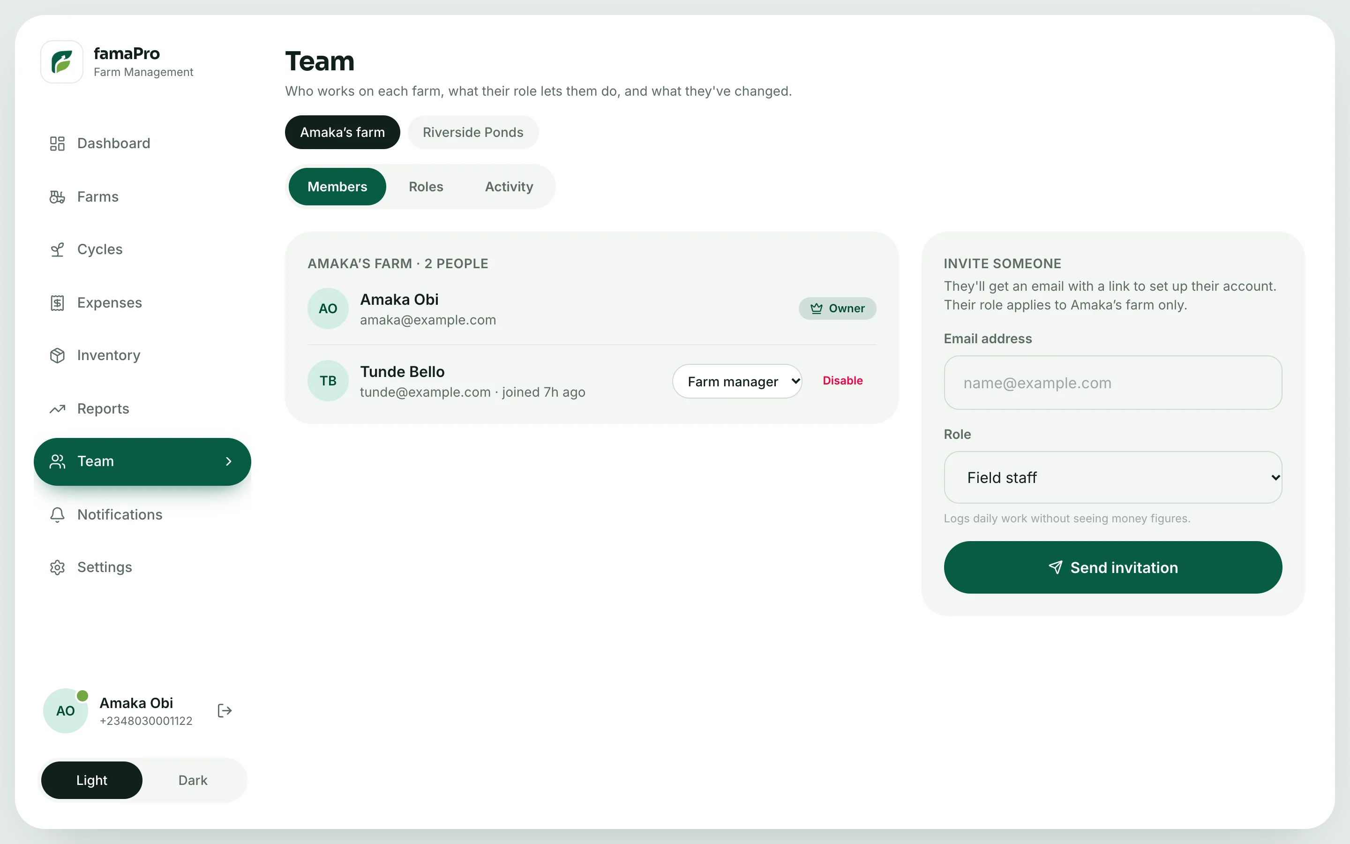Viewport: 1350px width, 844px height.
Task: Click the phone number +2348030001122
Action: point(146,721)
